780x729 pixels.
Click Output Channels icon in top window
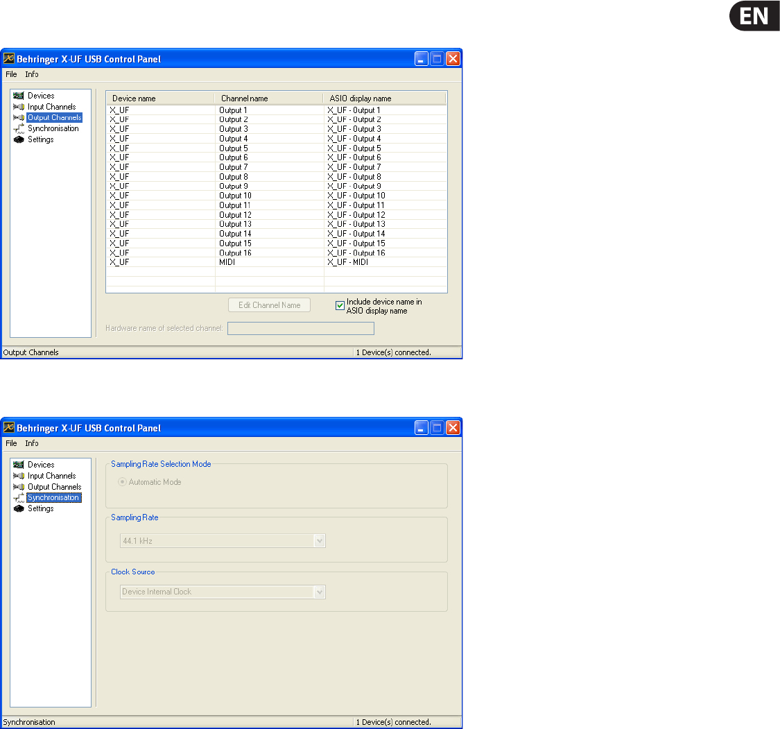19,117
